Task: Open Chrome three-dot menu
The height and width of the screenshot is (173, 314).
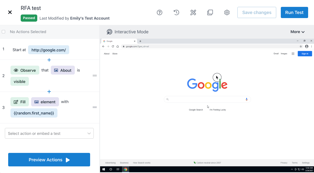Action: 311,47
